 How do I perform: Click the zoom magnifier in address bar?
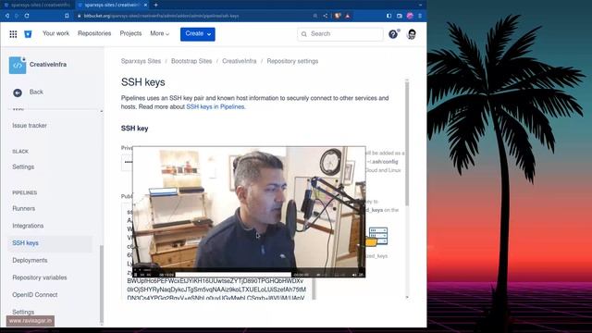point(315,16)
